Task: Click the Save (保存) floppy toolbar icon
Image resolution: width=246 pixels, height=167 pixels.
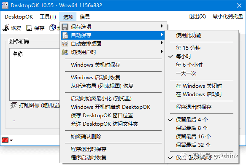Action: click(29, 28)
